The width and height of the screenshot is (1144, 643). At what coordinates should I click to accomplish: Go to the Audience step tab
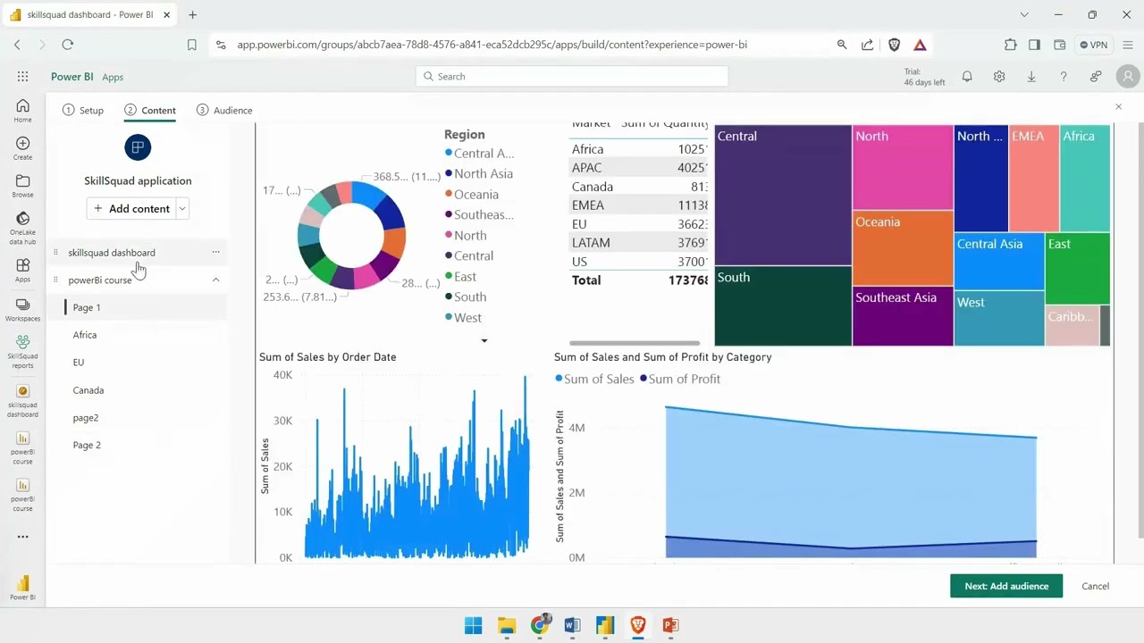(x=224, y=110)
